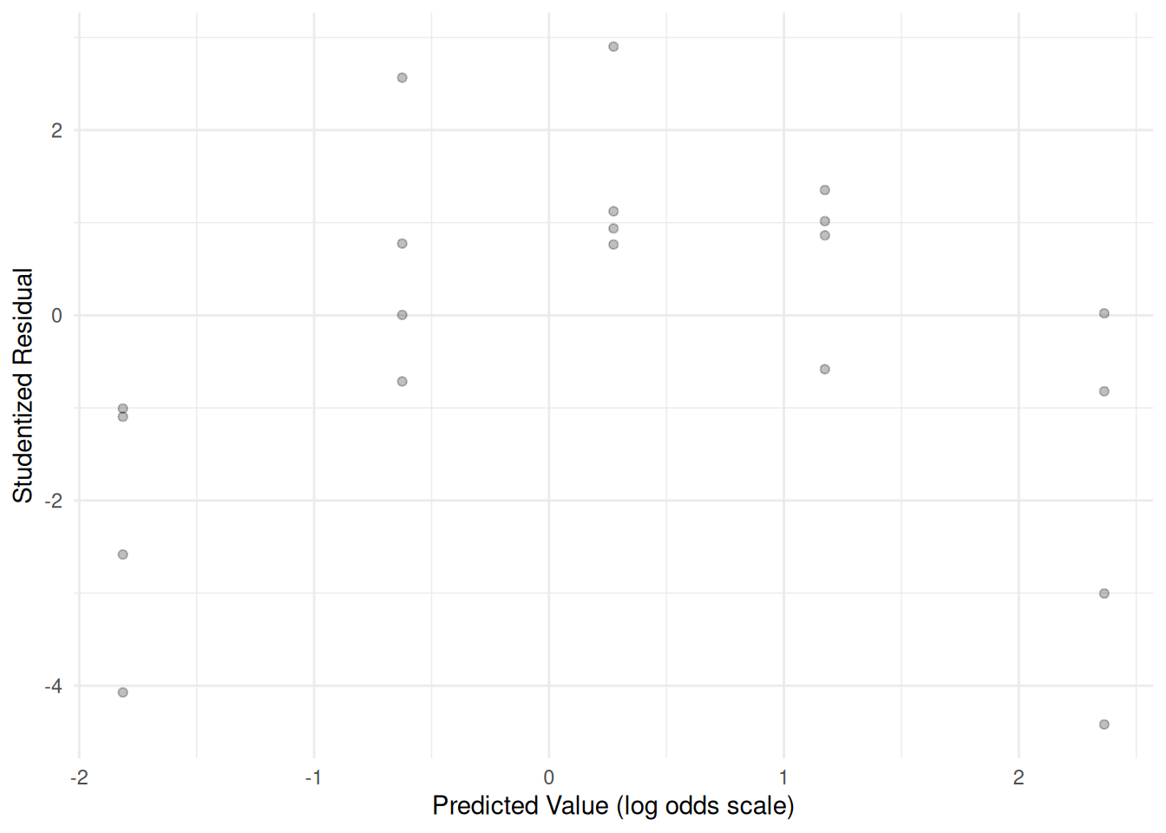The image size is (1166, 833).
Task: Select the lowest point near predicted value 1.2
Action: pyautogui.click(x=825, y=370)
